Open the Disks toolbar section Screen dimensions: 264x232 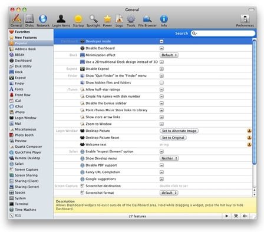click(29, 21)
